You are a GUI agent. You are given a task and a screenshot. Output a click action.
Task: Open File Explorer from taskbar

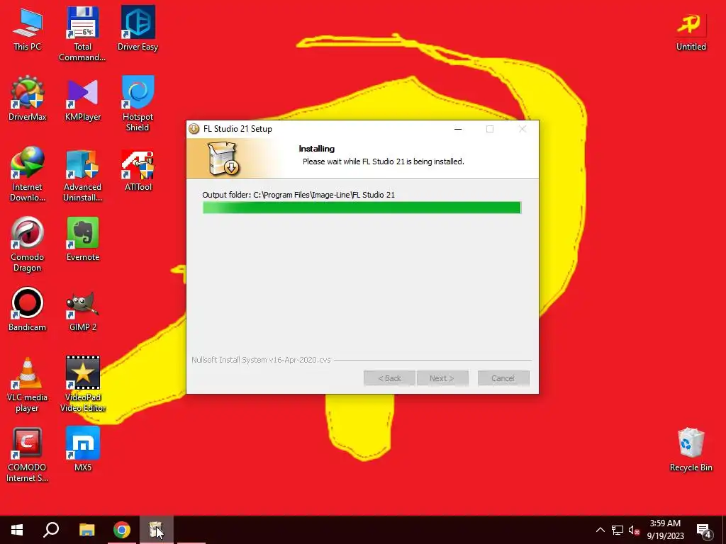[x=86, y=530]
